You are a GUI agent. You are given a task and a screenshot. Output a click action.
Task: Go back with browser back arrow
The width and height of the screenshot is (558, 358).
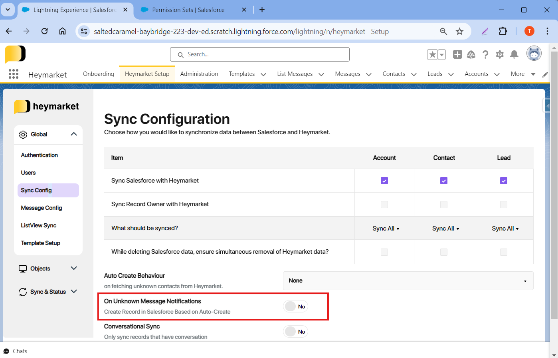click(x=9, y=31)
